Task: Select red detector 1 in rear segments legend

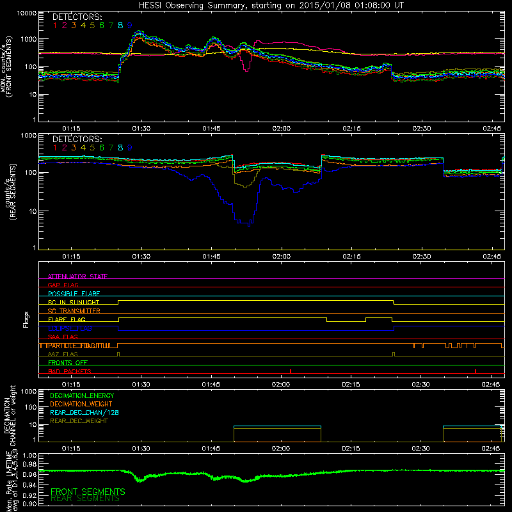Action: [55, 148]
